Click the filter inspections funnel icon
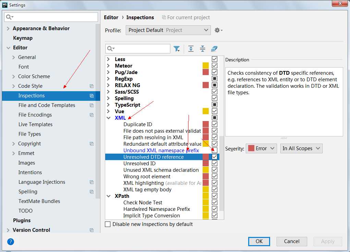 (177, 49)
